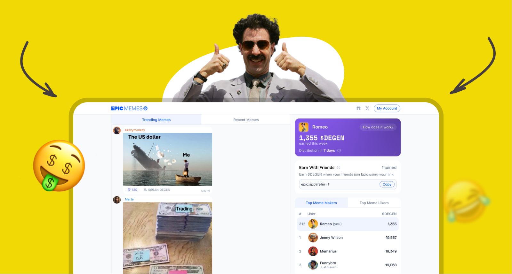Select the Top Meme Makers tab
The width and height of the screenshot is (512, 274).
tap(321, 203)
